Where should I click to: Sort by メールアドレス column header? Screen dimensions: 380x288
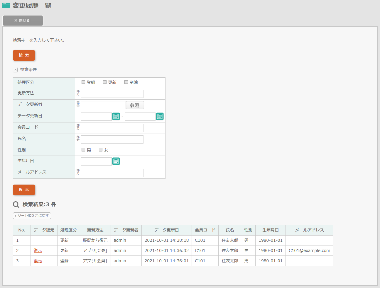(310, 230)
